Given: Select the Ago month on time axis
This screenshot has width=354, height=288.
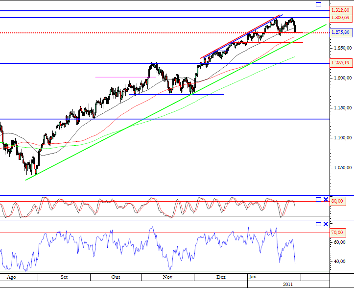Looking at the screenshot, I should pyautogui.click(x=11, y=277).
